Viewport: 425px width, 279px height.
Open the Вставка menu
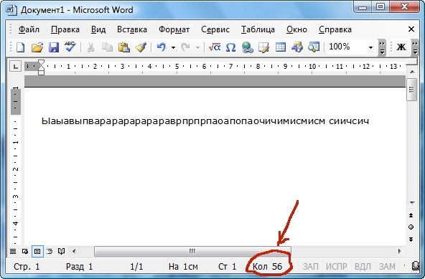point(132,29)
